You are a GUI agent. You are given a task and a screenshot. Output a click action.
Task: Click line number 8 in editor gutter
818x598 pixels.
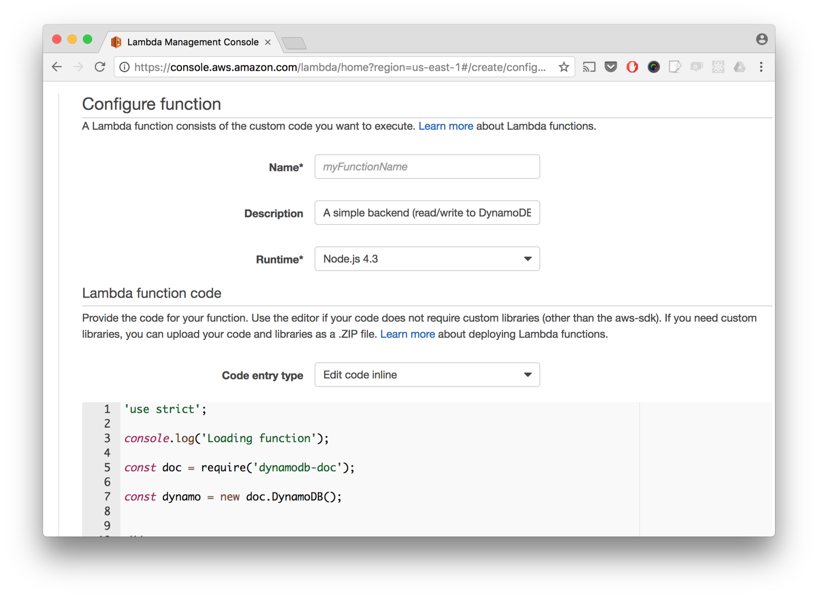click(x=107, y=511)
